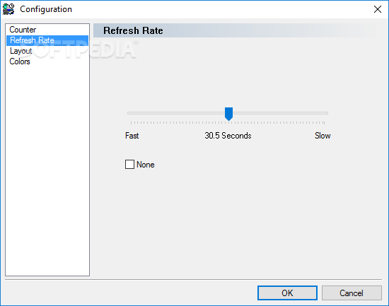Open the Layout settings page

[21, 51]
